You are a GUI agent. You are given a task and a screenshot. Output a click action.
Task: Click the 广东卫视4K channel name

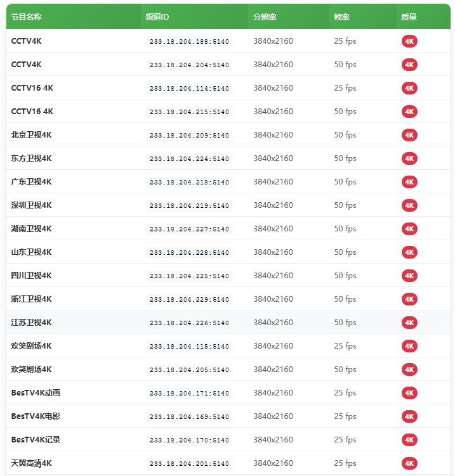point(32,182)
